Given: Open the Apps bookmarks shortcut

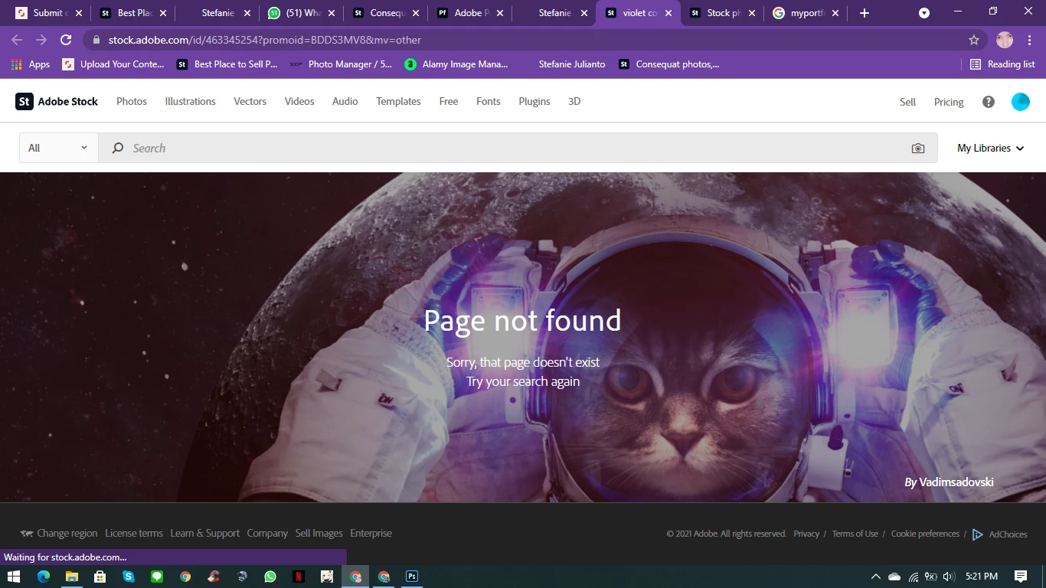Looking at the screenshot, I should click(31, 64).
